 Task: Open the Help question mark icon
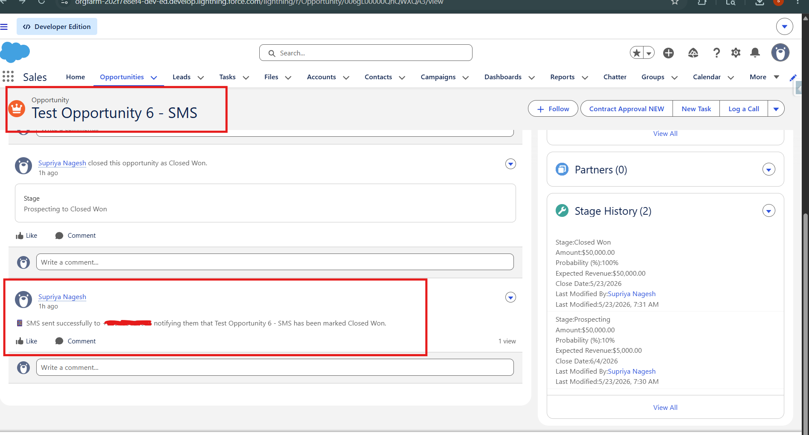click(x=716, y=53)
